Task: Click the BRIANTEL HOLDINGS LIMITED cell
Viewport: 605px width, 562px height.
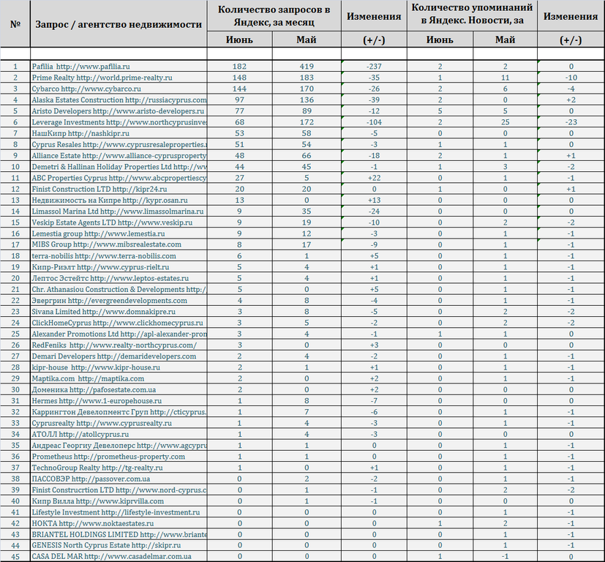Action: [x=119, y=535]
